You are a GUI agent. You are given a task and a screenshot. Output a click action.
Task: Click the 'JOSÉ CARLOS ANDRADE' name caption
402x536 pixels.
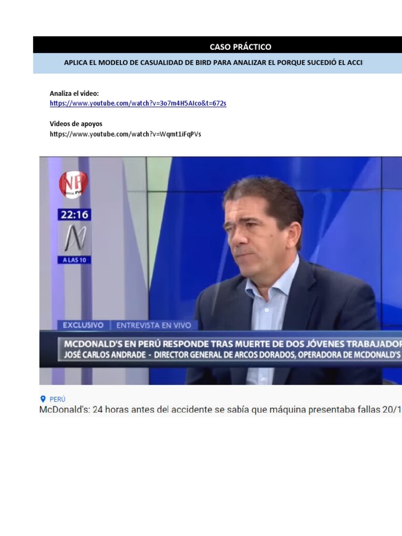(105, 355)
